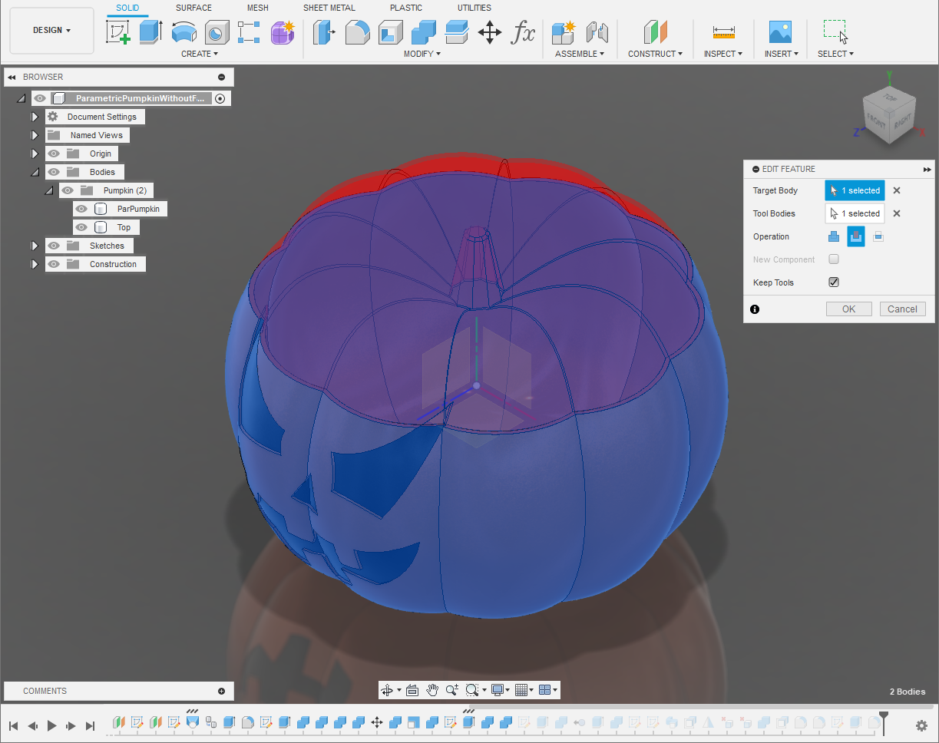Switch to the UTILITIES tab
939x743 pixels.
point(474,8)
